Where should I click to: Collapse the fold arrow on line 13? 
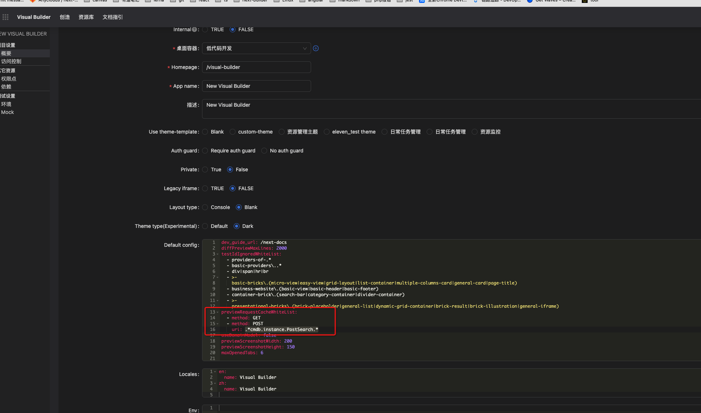[218, 312]
